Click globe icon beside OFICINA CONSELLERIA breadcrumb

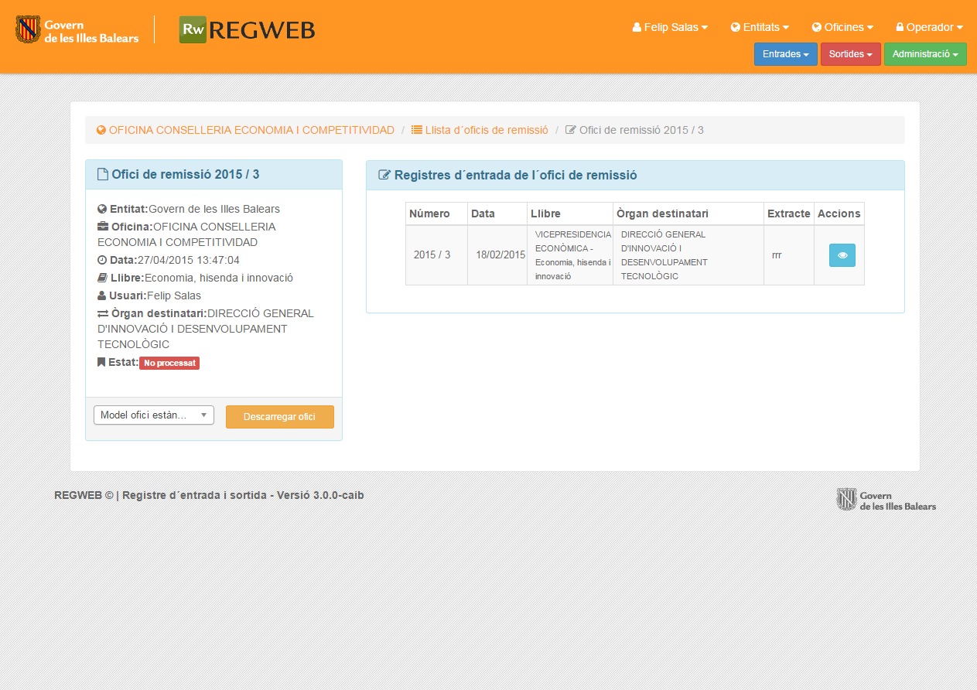pyautogui.click(x=101, y=130)
